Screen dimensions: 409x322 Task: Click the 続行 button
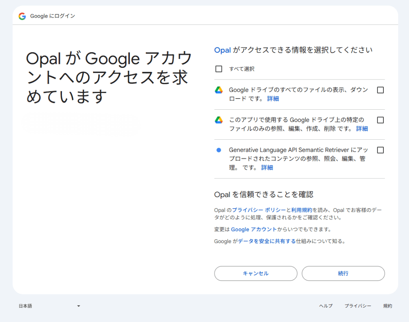pos(343,273)
